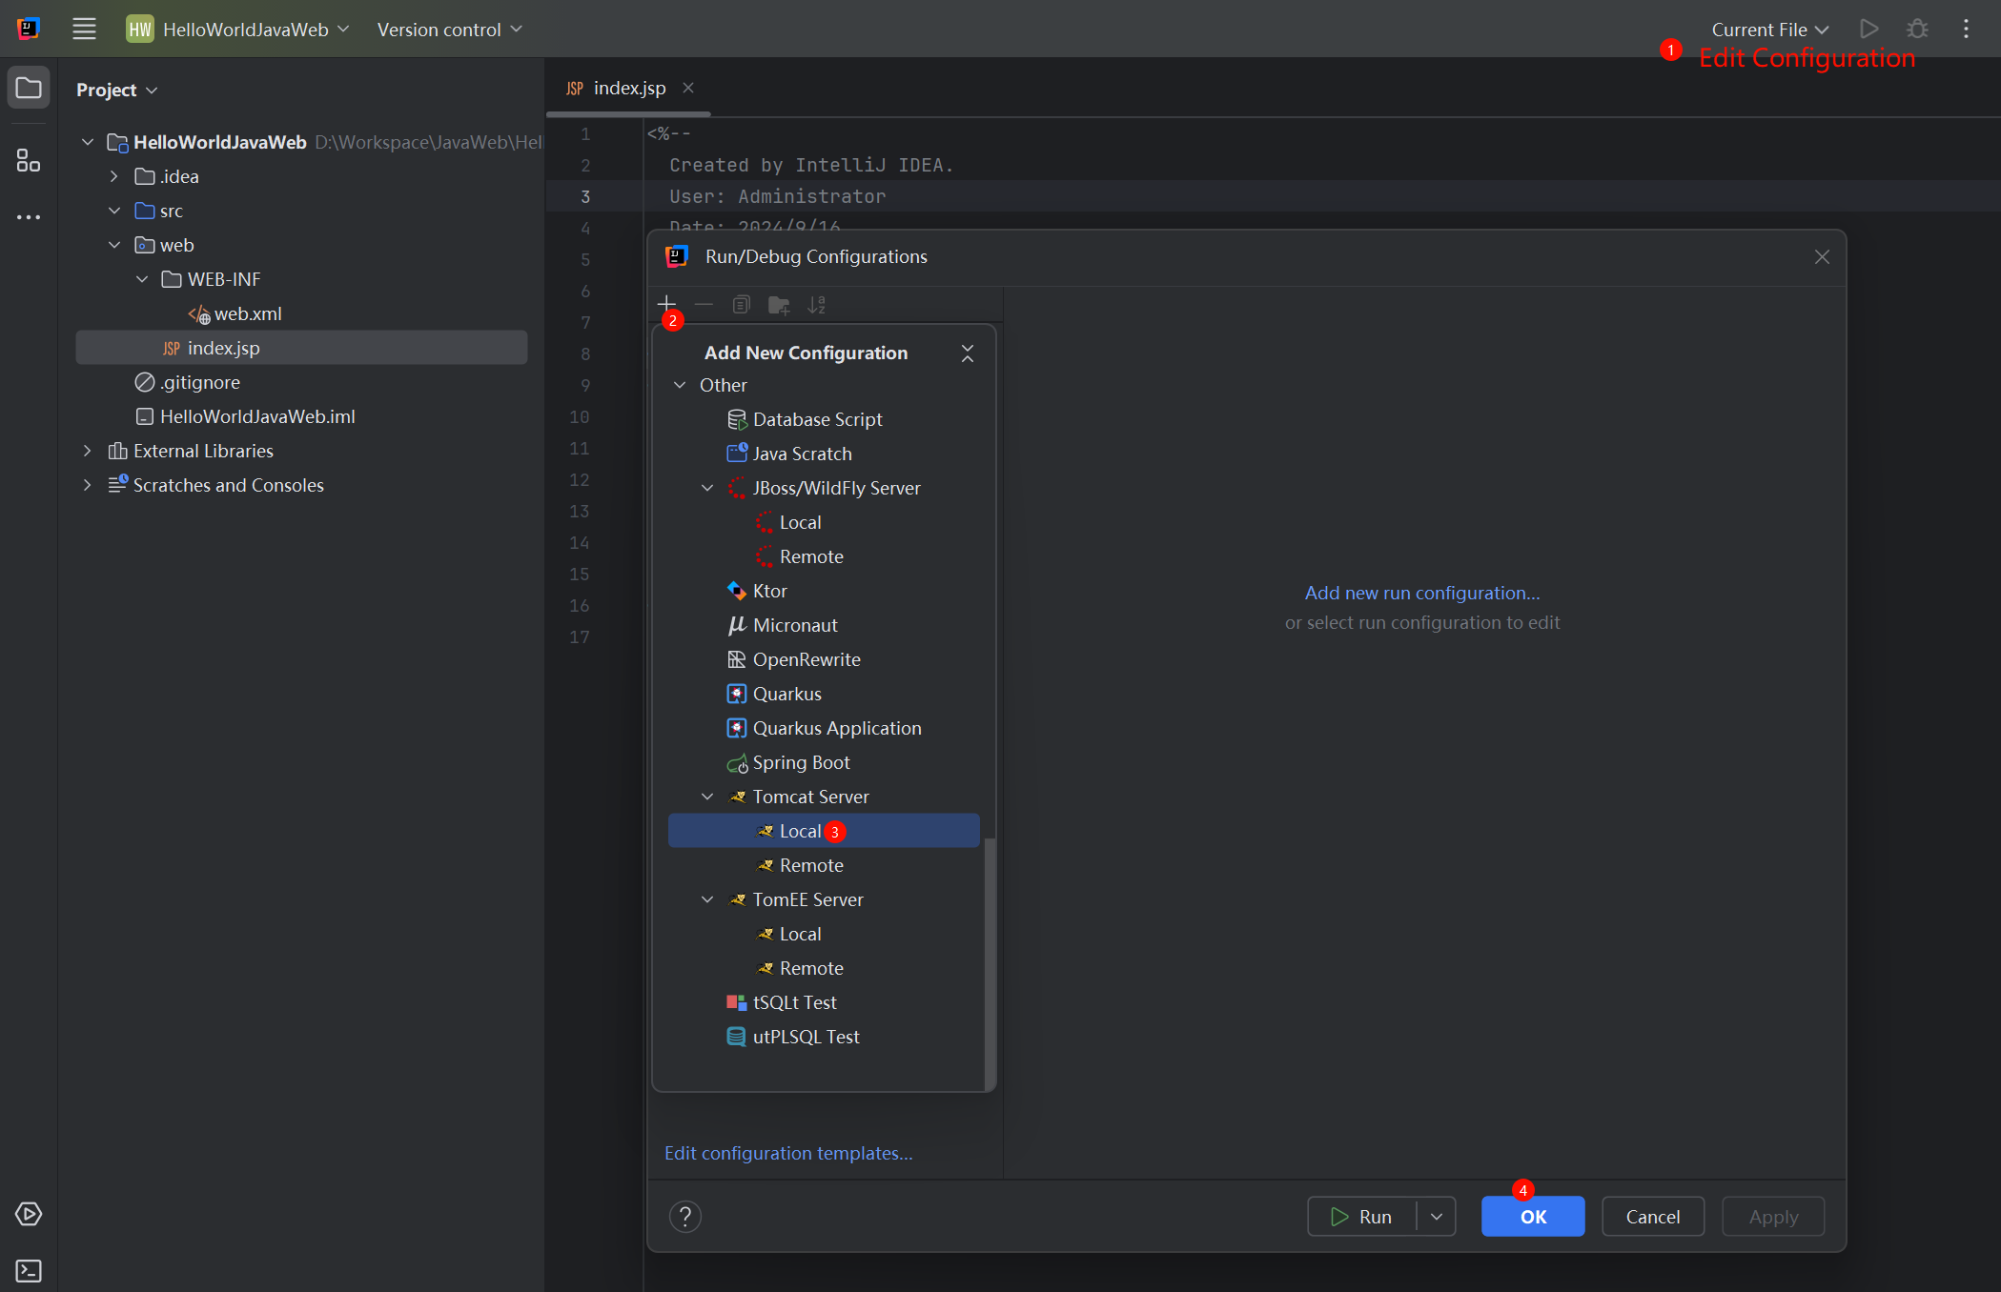The width and height of the screenshot is (2001, 1292).
Task: Open the Services run tool window icon
Action: (29, 1214)
